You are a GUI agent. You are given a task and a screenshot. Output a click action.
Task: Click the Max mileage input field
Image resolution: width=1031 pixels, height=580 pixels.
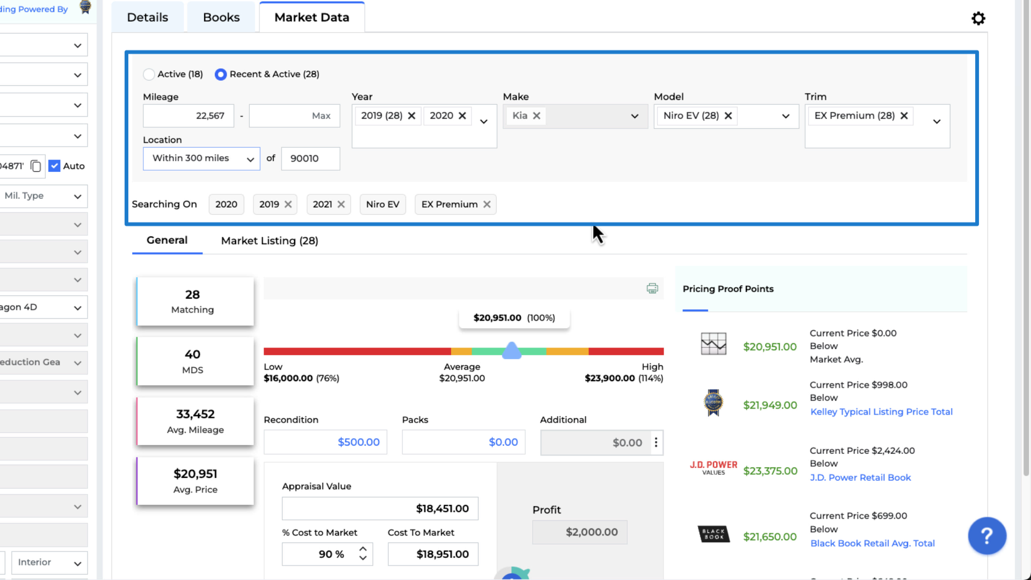coord(294,115)
